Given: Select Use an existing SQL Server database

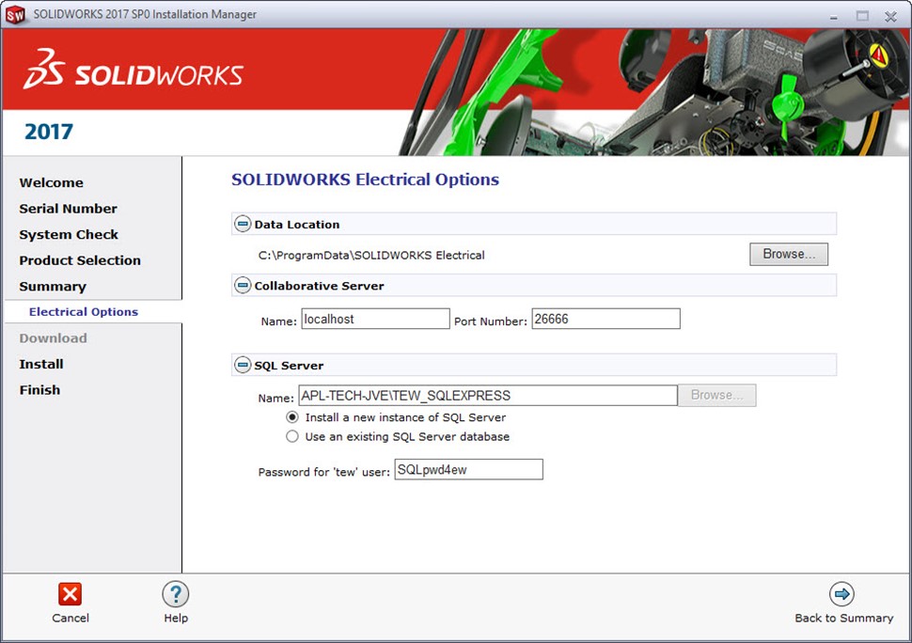Looking at the screenshot, I should (x=292, y=436).
